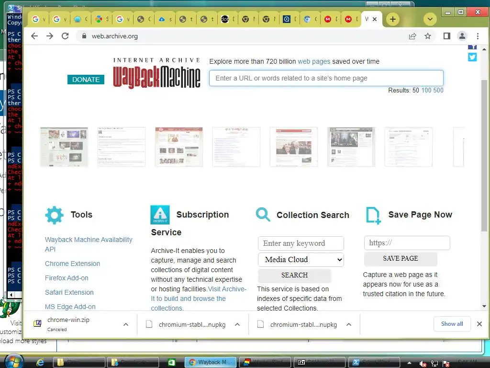Viewport: 490px width, 368px height.
Task: Focus the URL or words search box
Action: tap(326, 78)
